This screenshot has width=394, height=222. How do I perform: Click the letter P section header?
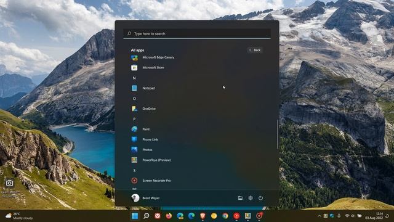coord(134,119)
